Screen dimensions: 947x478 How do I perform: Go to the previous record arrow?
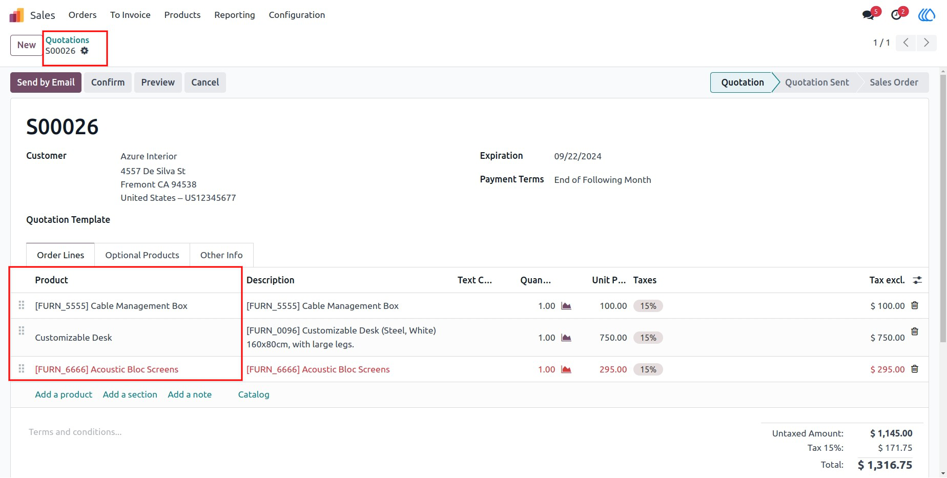[x=906, y=43]
